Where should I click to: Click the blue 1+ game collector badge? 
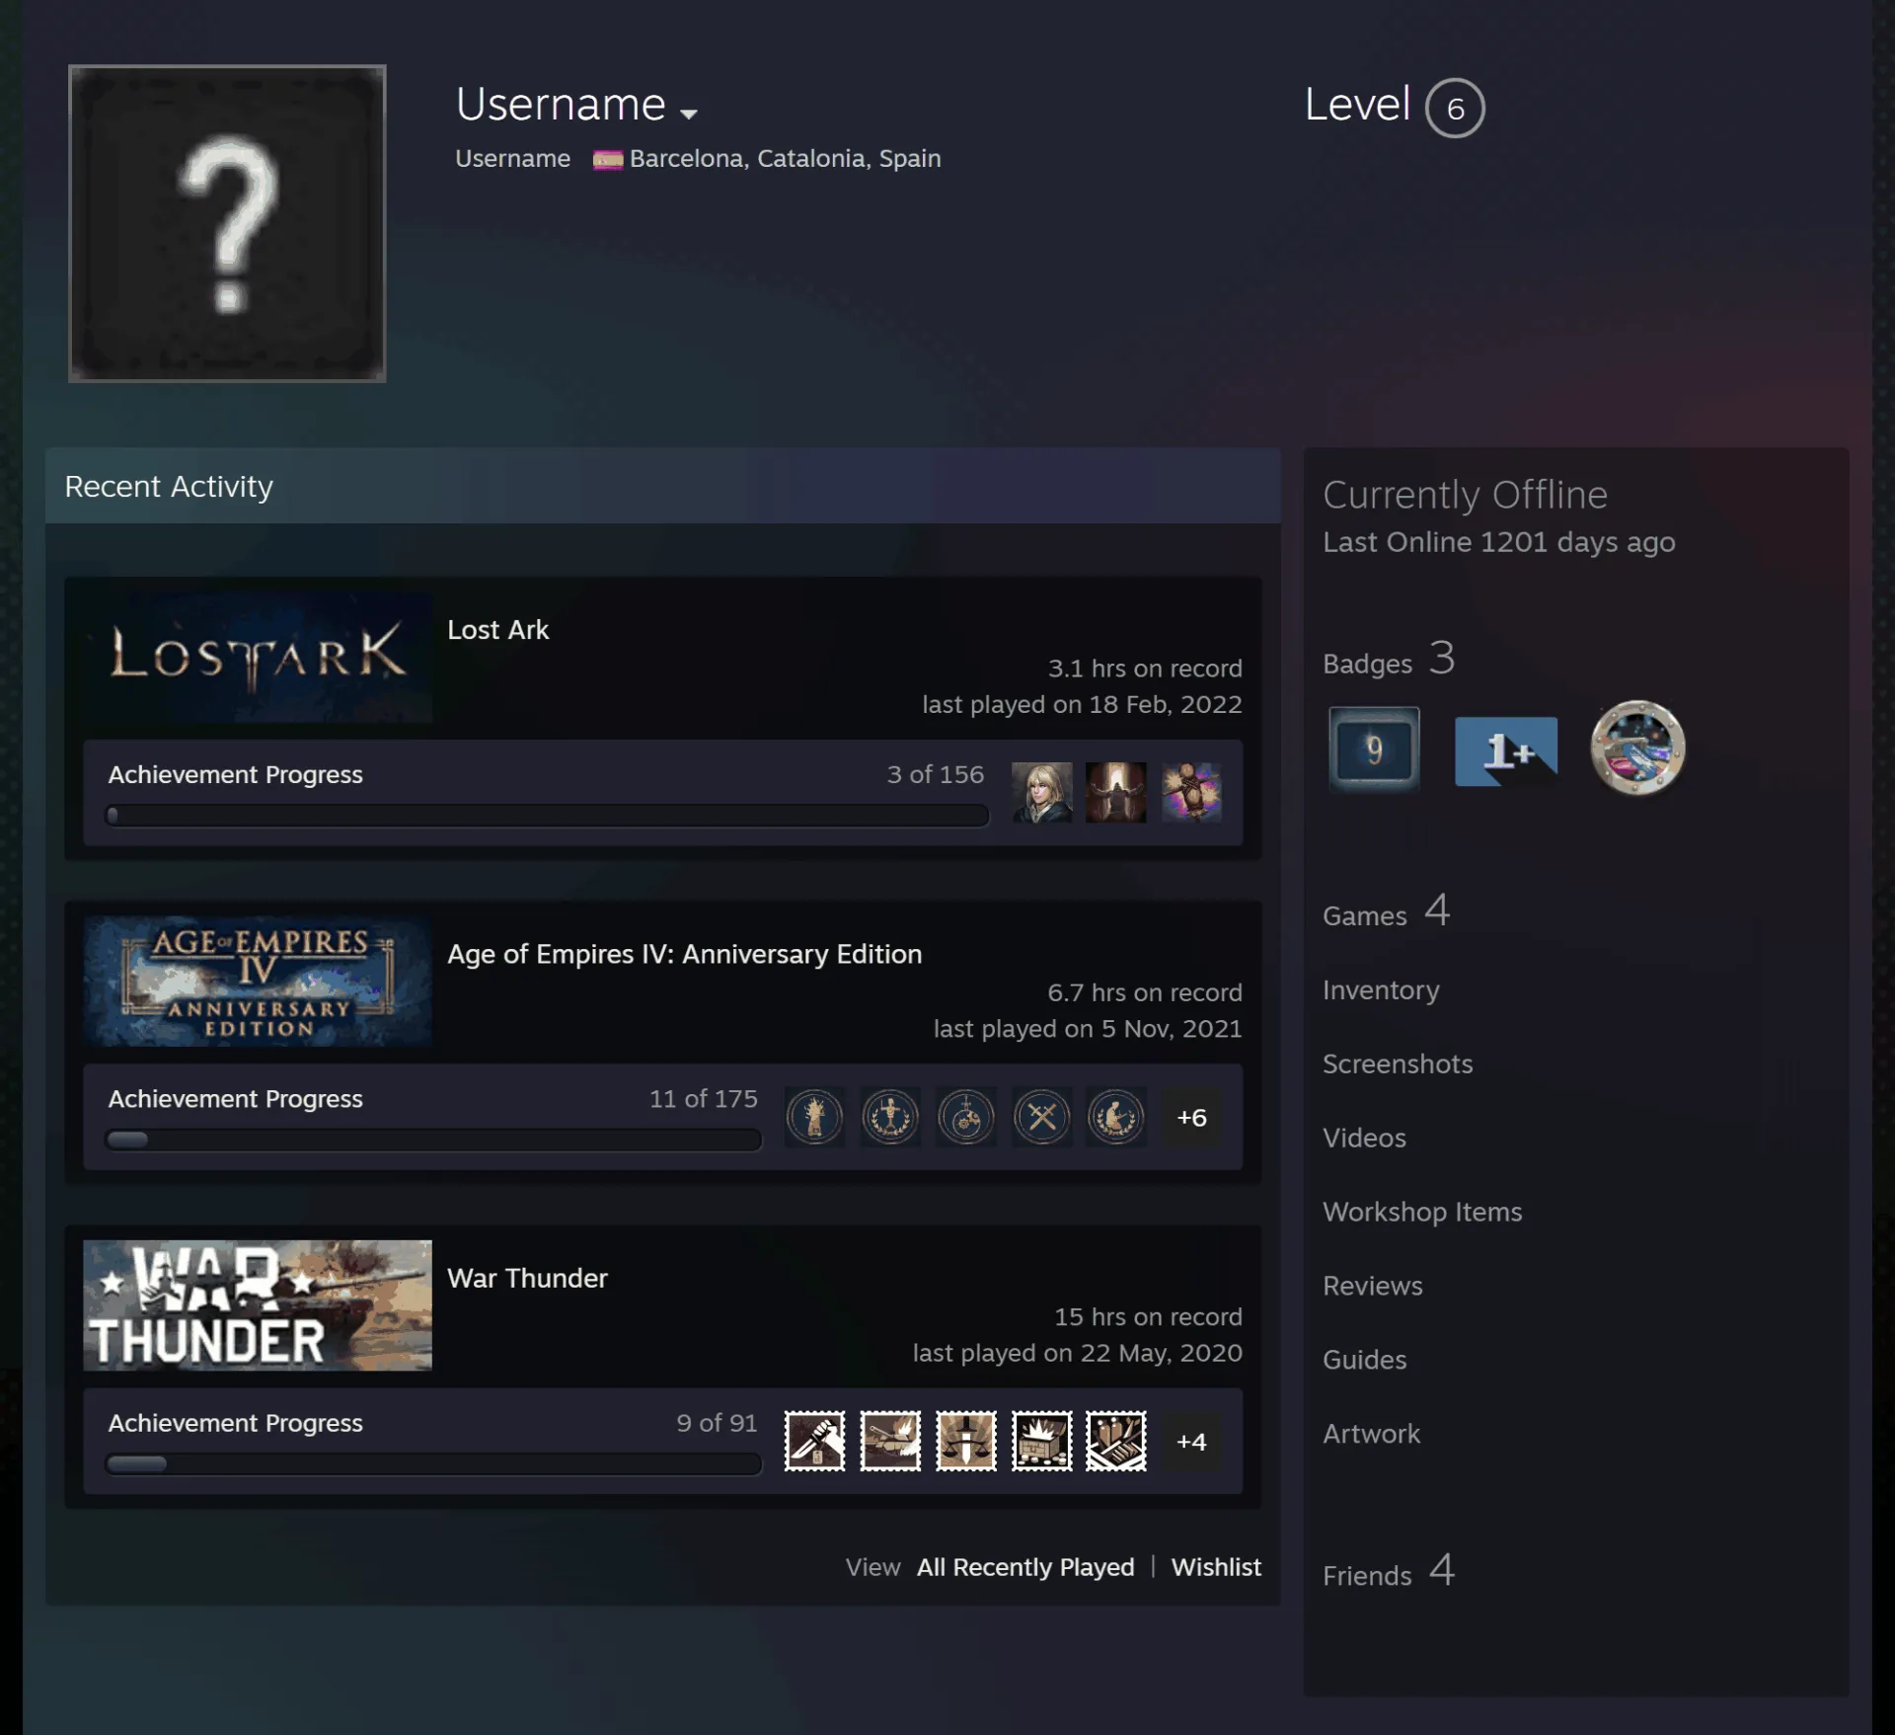(1506, 750)
